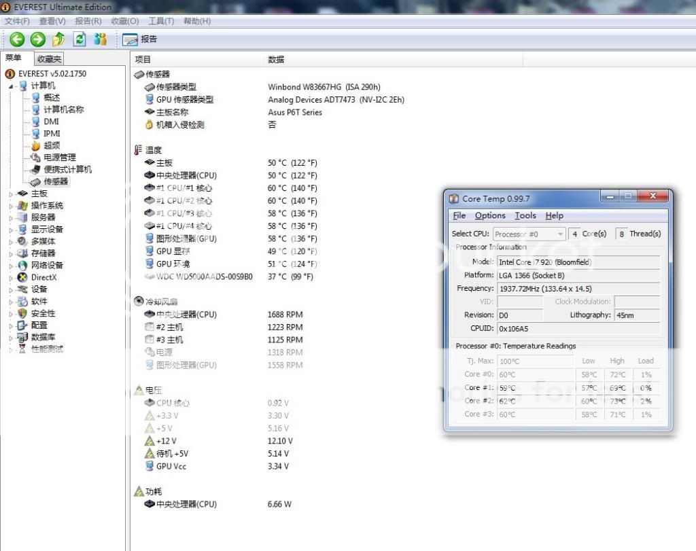This screenshot has width=696, height=551.
Task: Expand the 主板 (Motherboard) tree node
Action: pyautogui.click(x=11, y=194)
